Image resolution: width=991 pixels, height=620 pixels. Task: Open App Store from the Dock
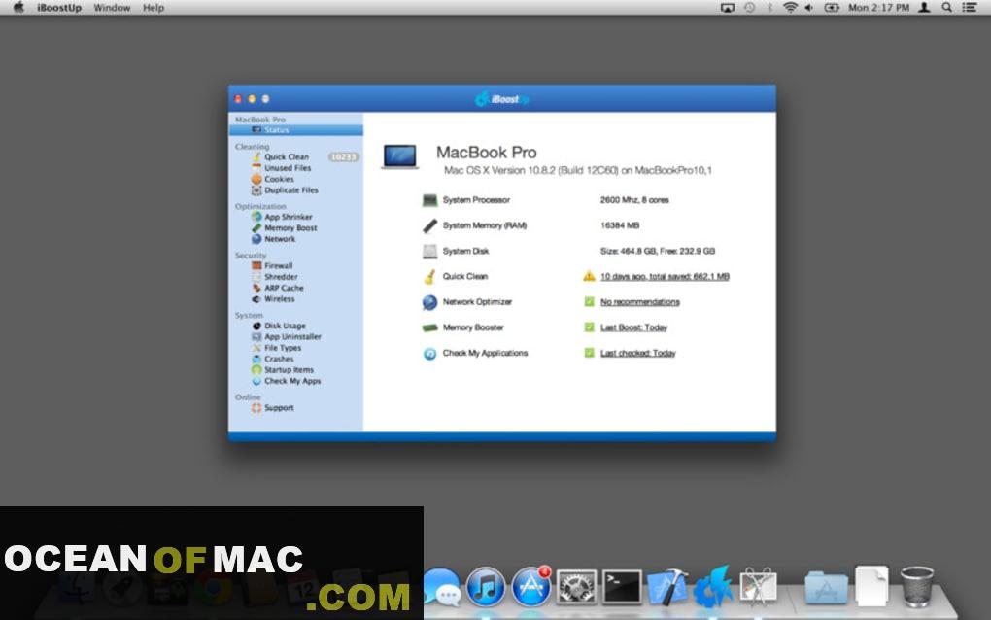click(x=530, y=587)
